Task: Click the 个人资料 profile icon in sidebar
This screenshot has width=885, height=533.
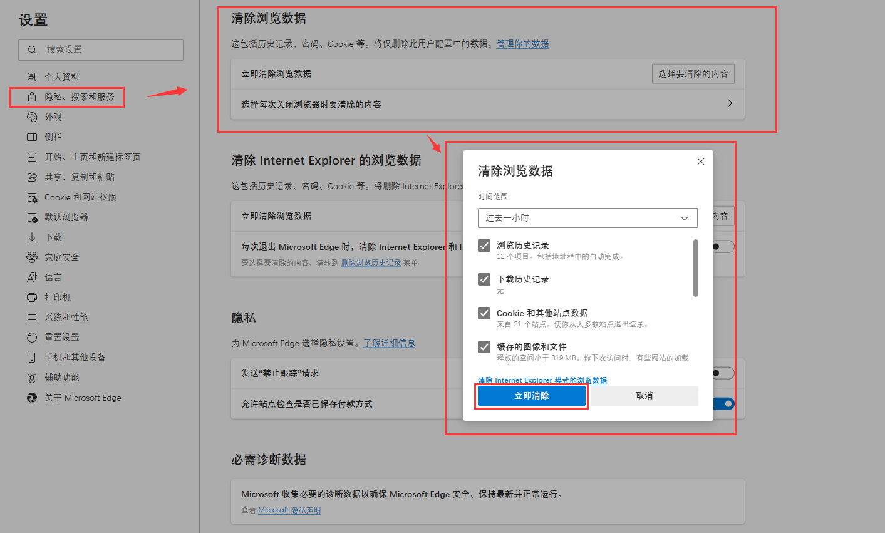Action: pos(32,76)
